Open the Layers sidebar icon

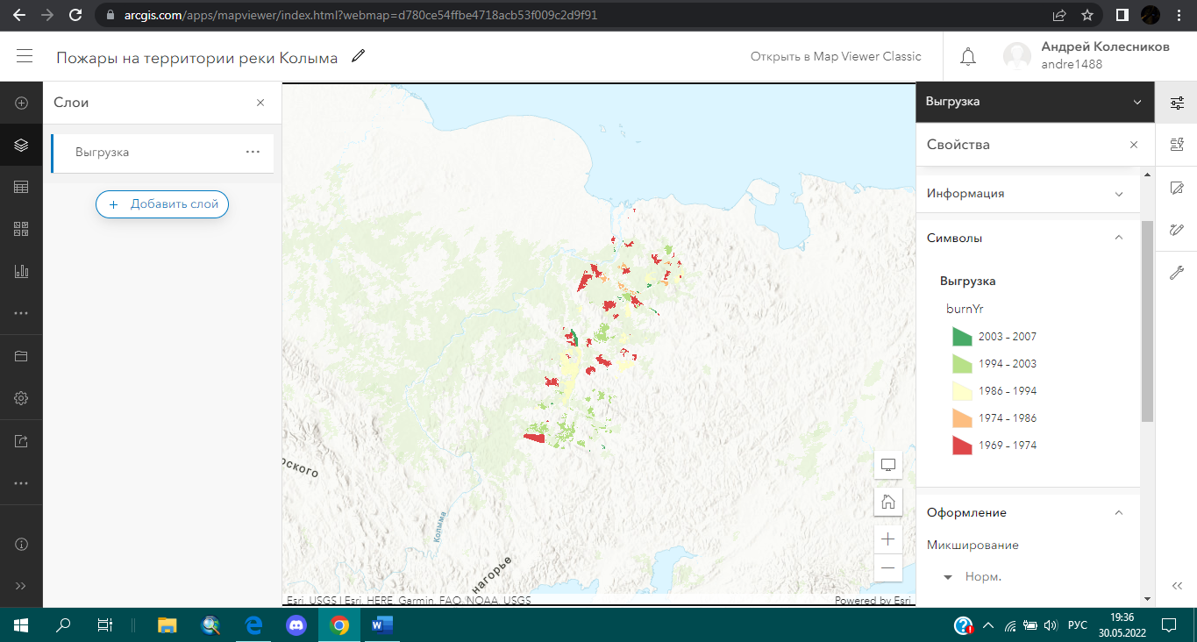[x=22, y=145]
